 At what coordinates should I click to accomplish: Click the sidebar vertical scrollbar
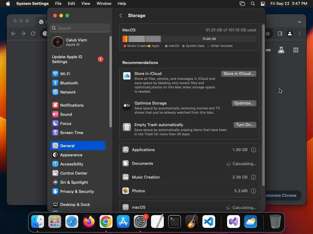[111, 82]
